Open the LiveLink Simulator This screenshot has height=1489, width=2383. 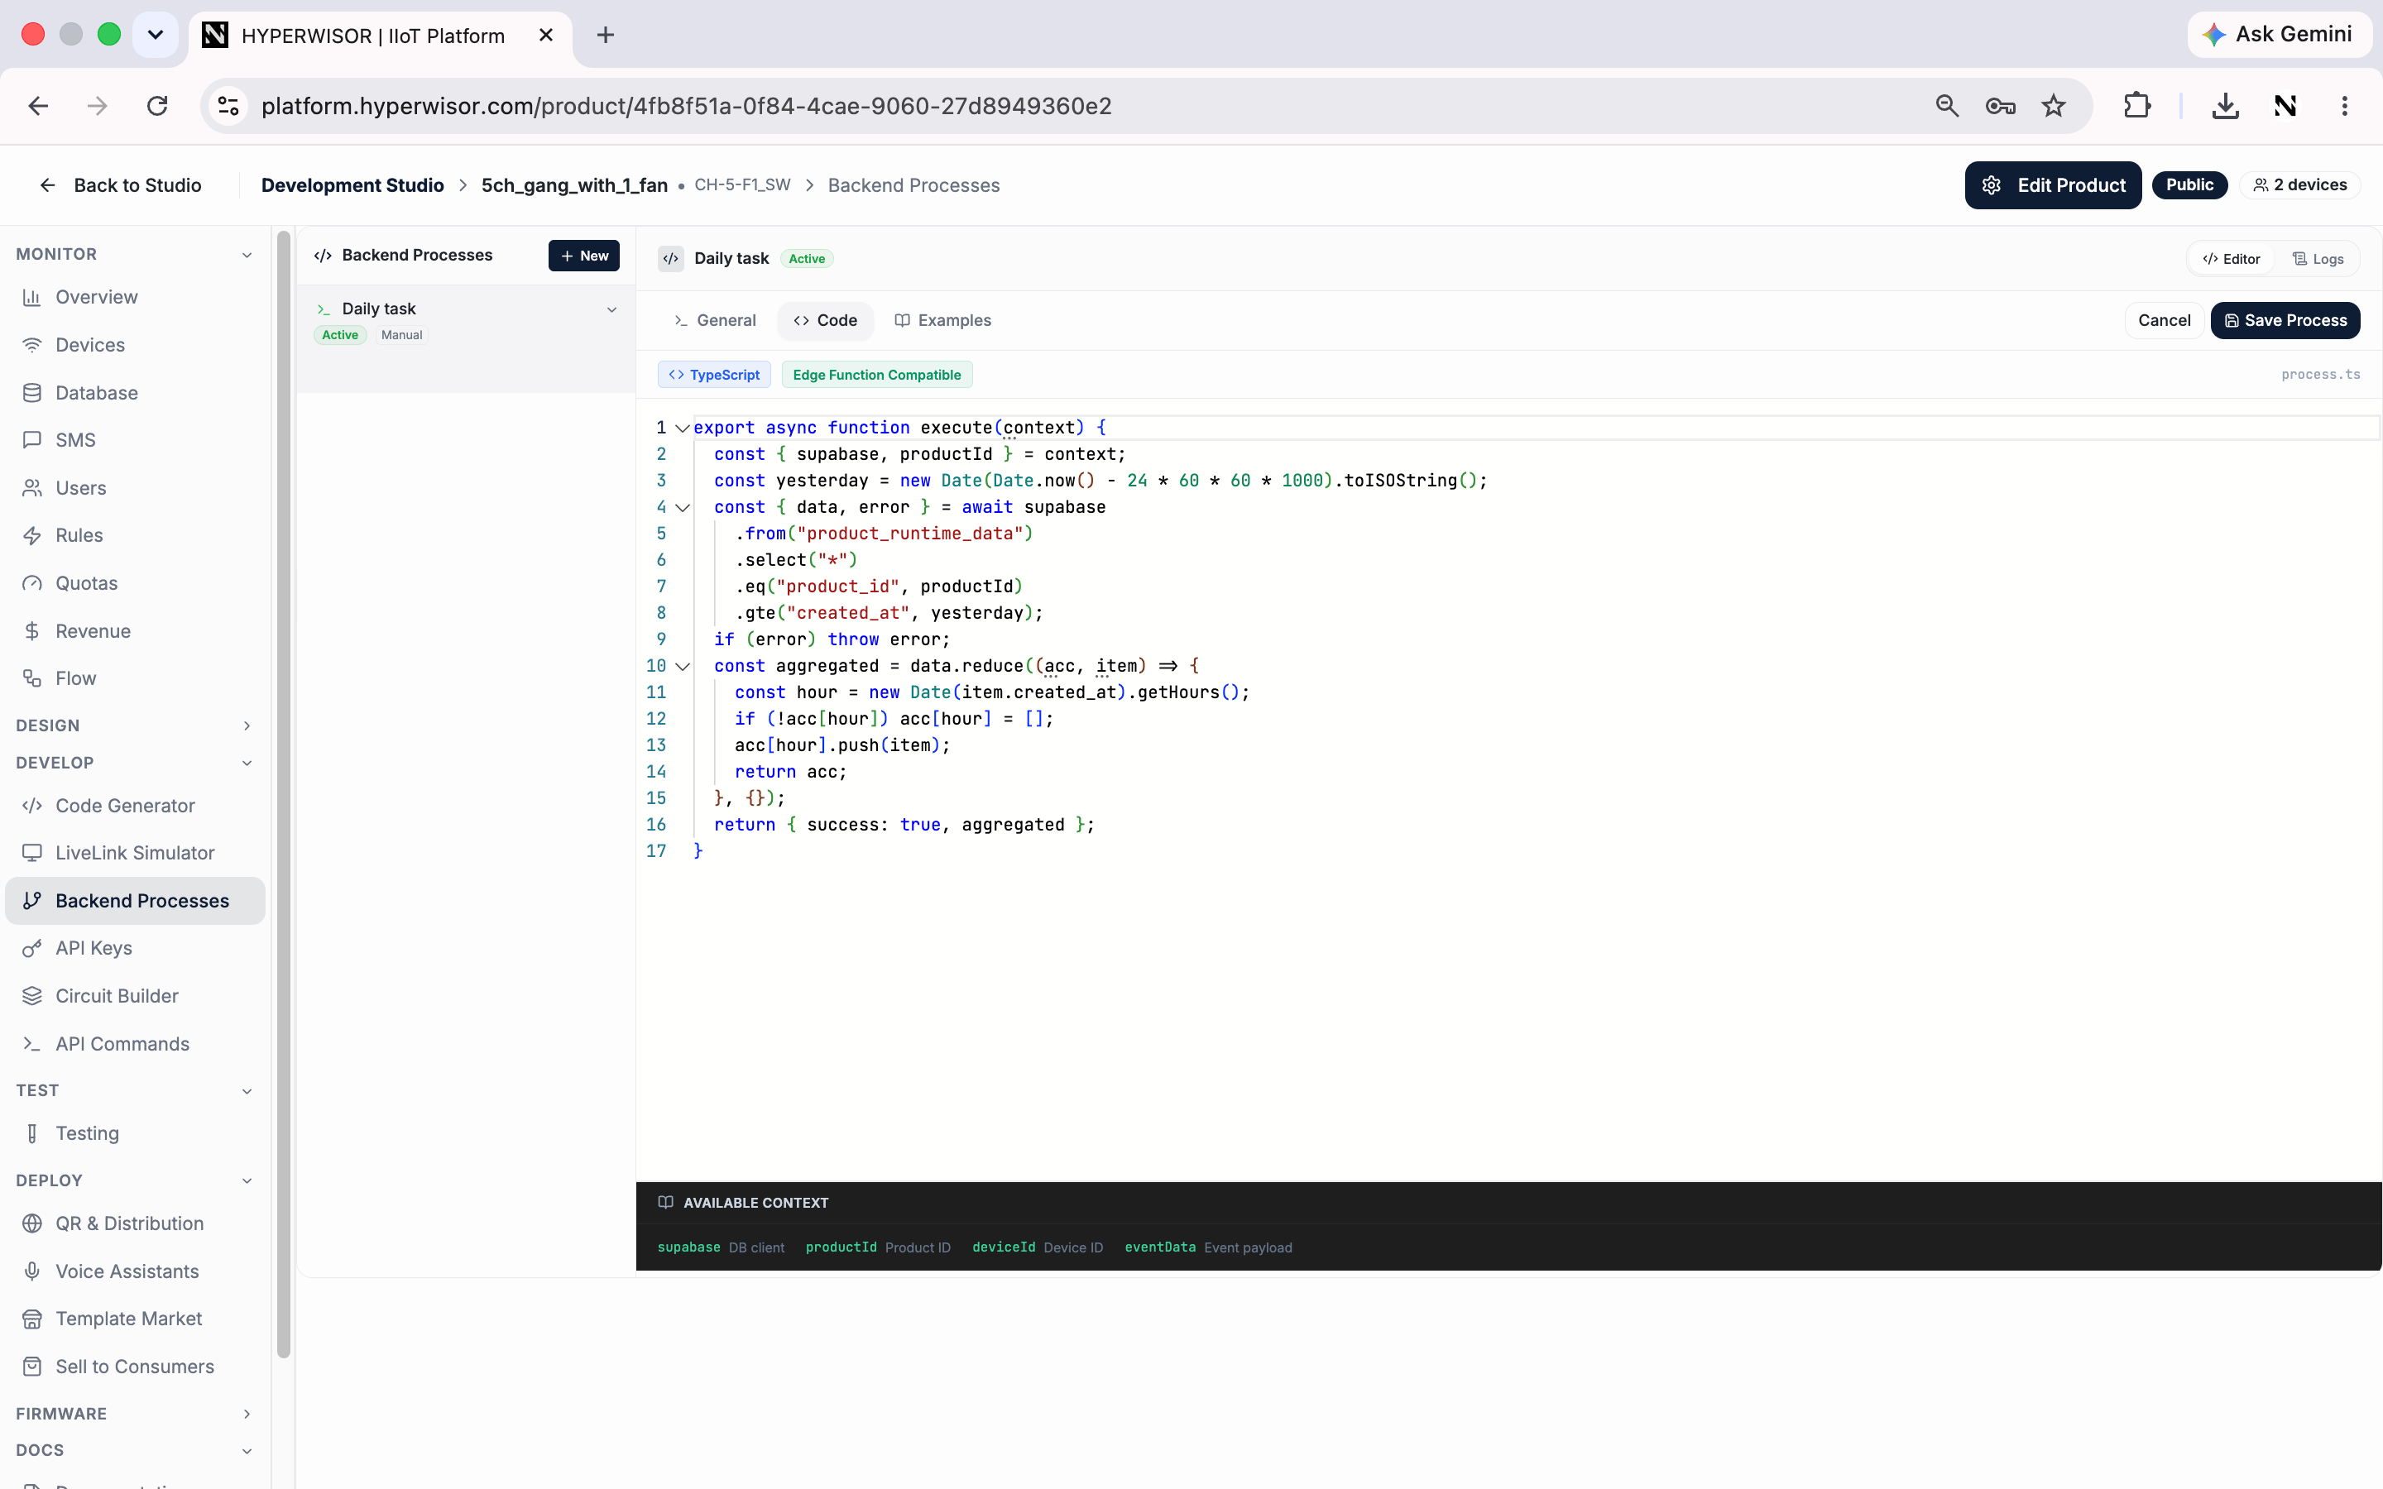point(135,853)
